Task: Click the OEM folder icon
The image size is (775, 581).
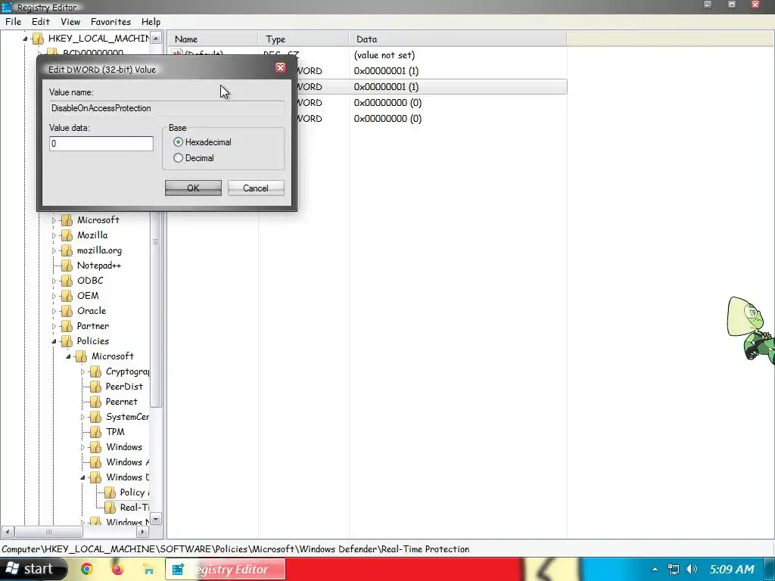Action: click(x=67, y=297)
